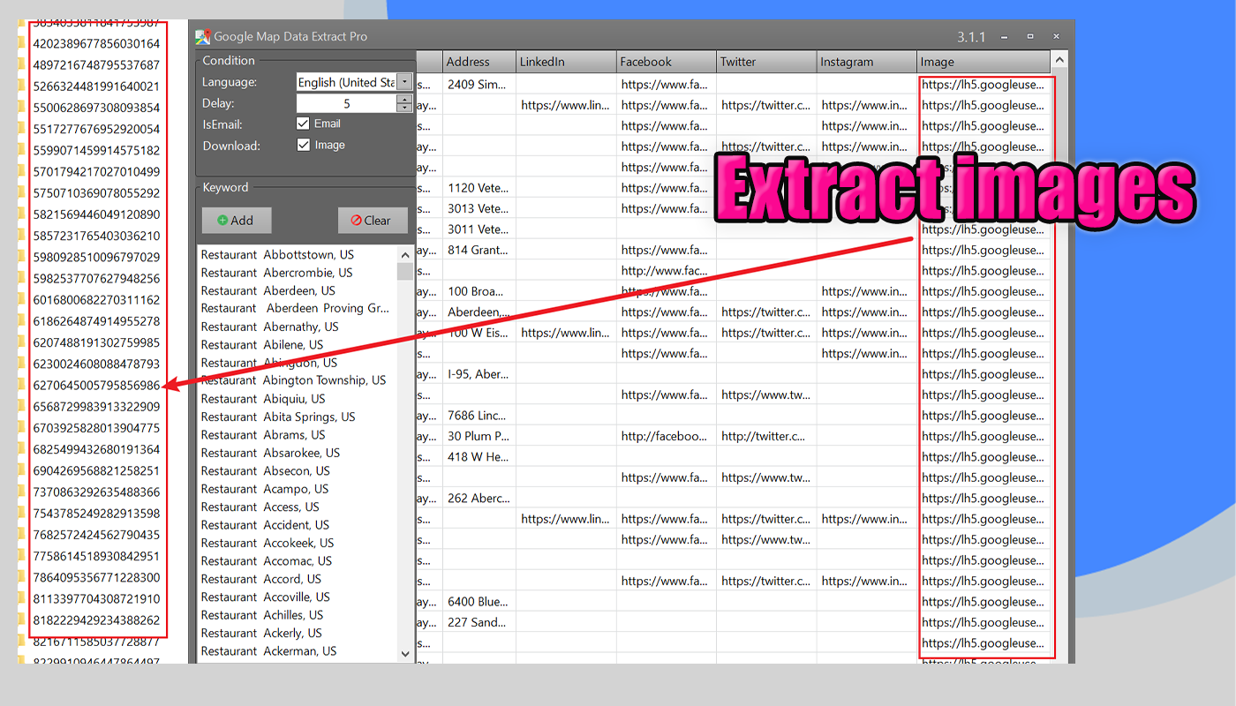Open folder 7370863292635488366
1236x706 pixels.
[96, 492]
